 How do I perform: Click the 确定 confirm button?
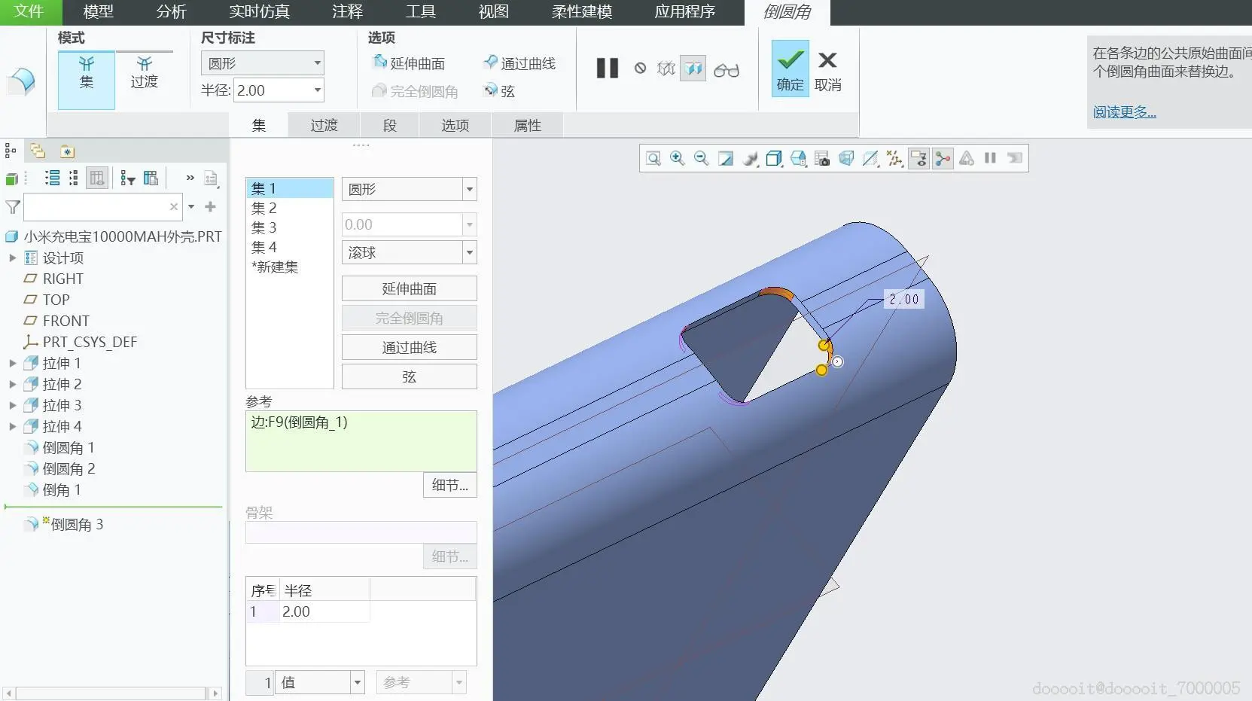[790, 69]
